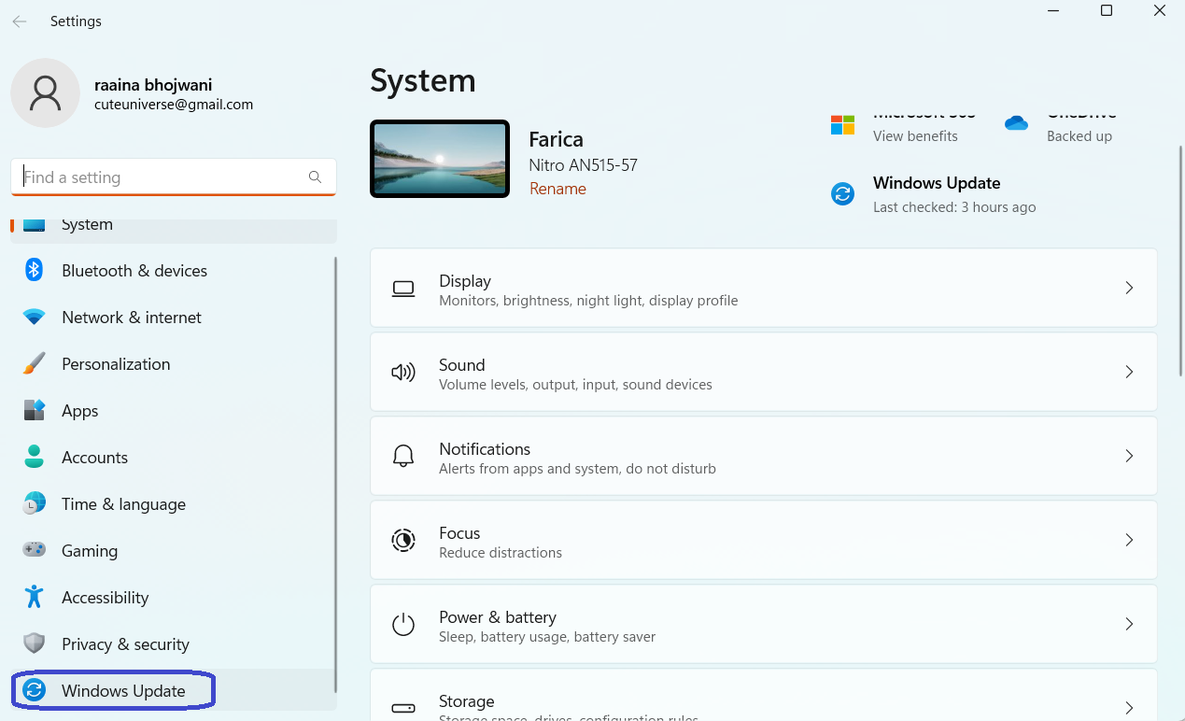Open Network & internet Wi-Fi icon
Viewport: 1185px width, 721px height.
click(35, 318)
